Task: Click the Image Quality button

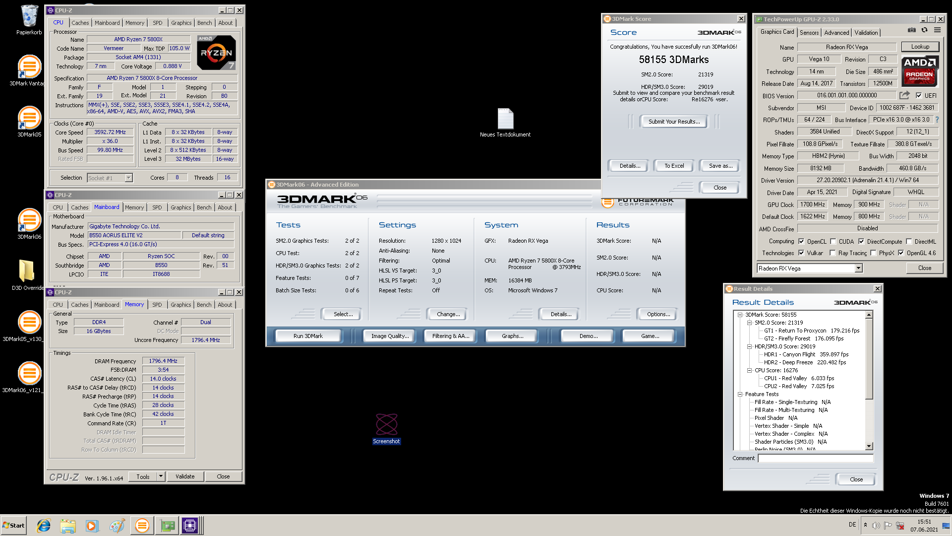Action: click(390, 336)
